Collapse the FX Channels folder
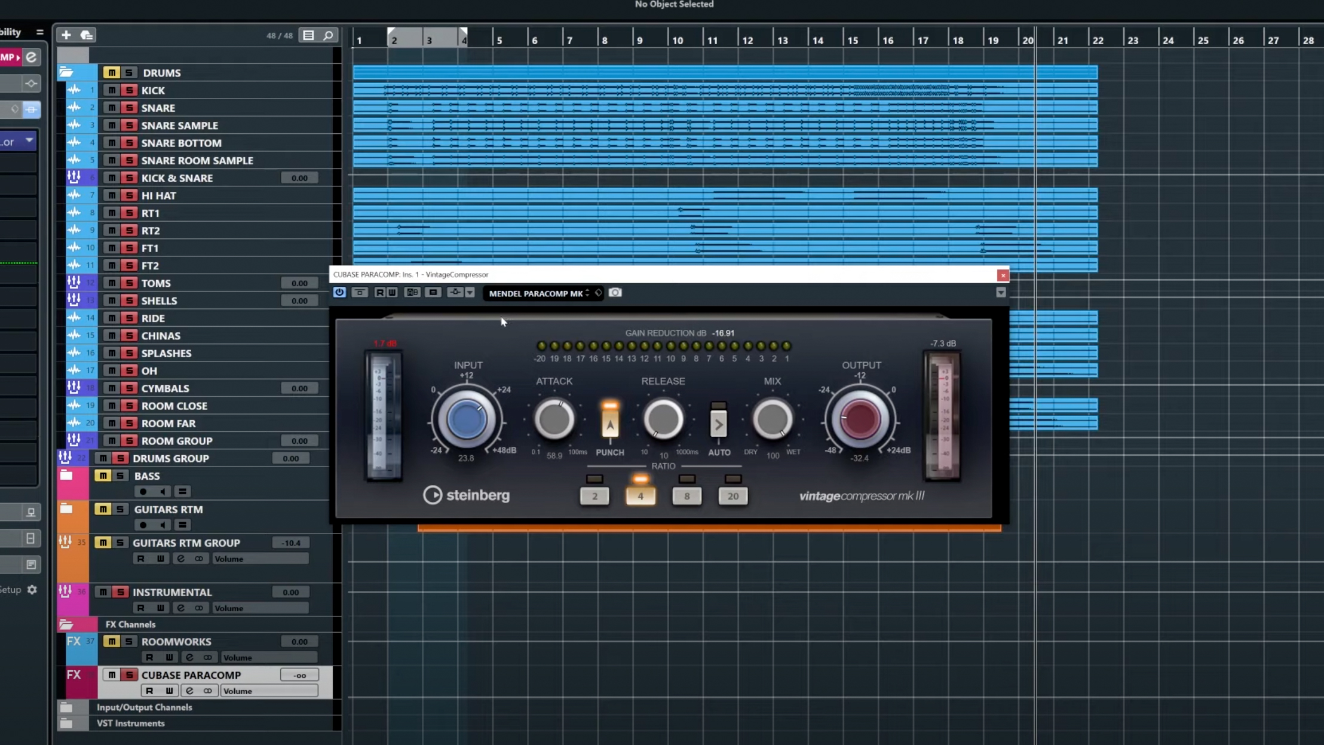 (x=67, y=624)
